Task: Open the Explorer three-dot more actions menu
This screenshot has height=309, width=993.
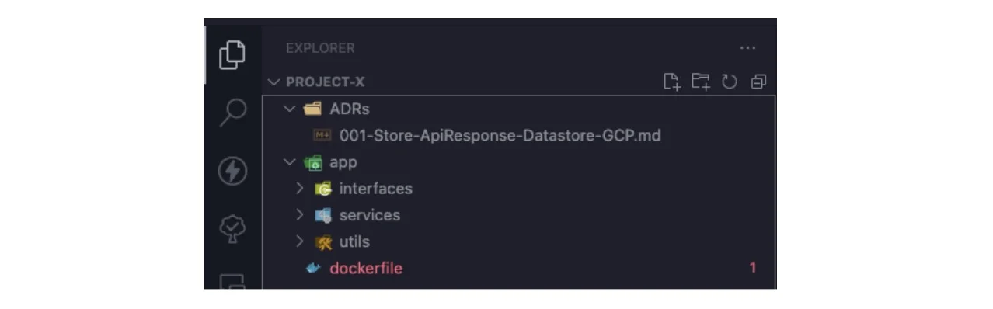Action: pyautogui.click(x=747, y=48)
